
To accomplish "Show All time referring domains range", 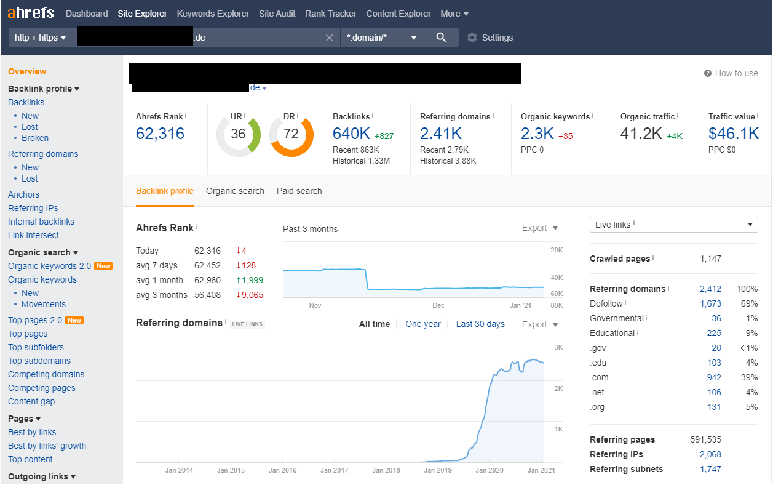I will [375, 324].
